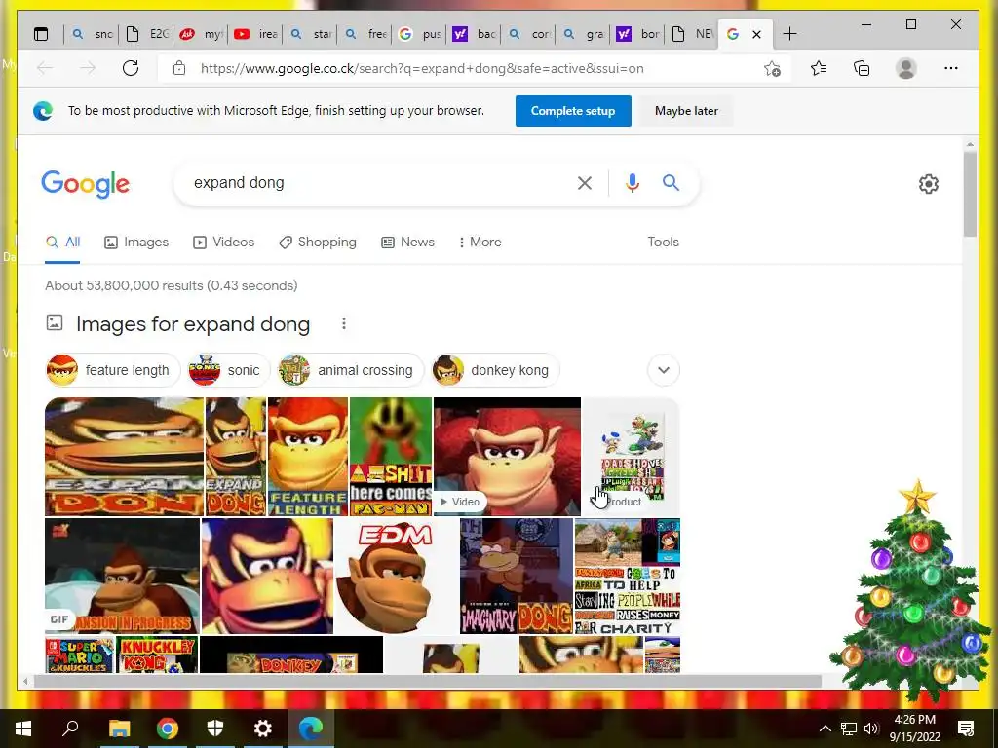Open the volume control
This screenshot has height=748, width=998.
(x=871, y=729)
